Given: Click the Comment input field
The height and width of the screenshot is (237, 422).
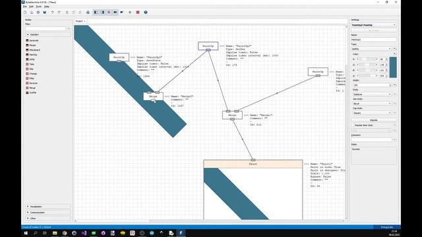Looking at the screenshot, I should point(371,140).
